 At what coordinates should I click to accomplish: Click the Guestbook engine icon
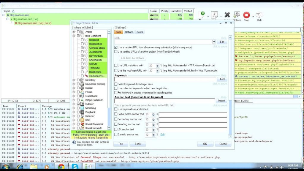[82, 96]
